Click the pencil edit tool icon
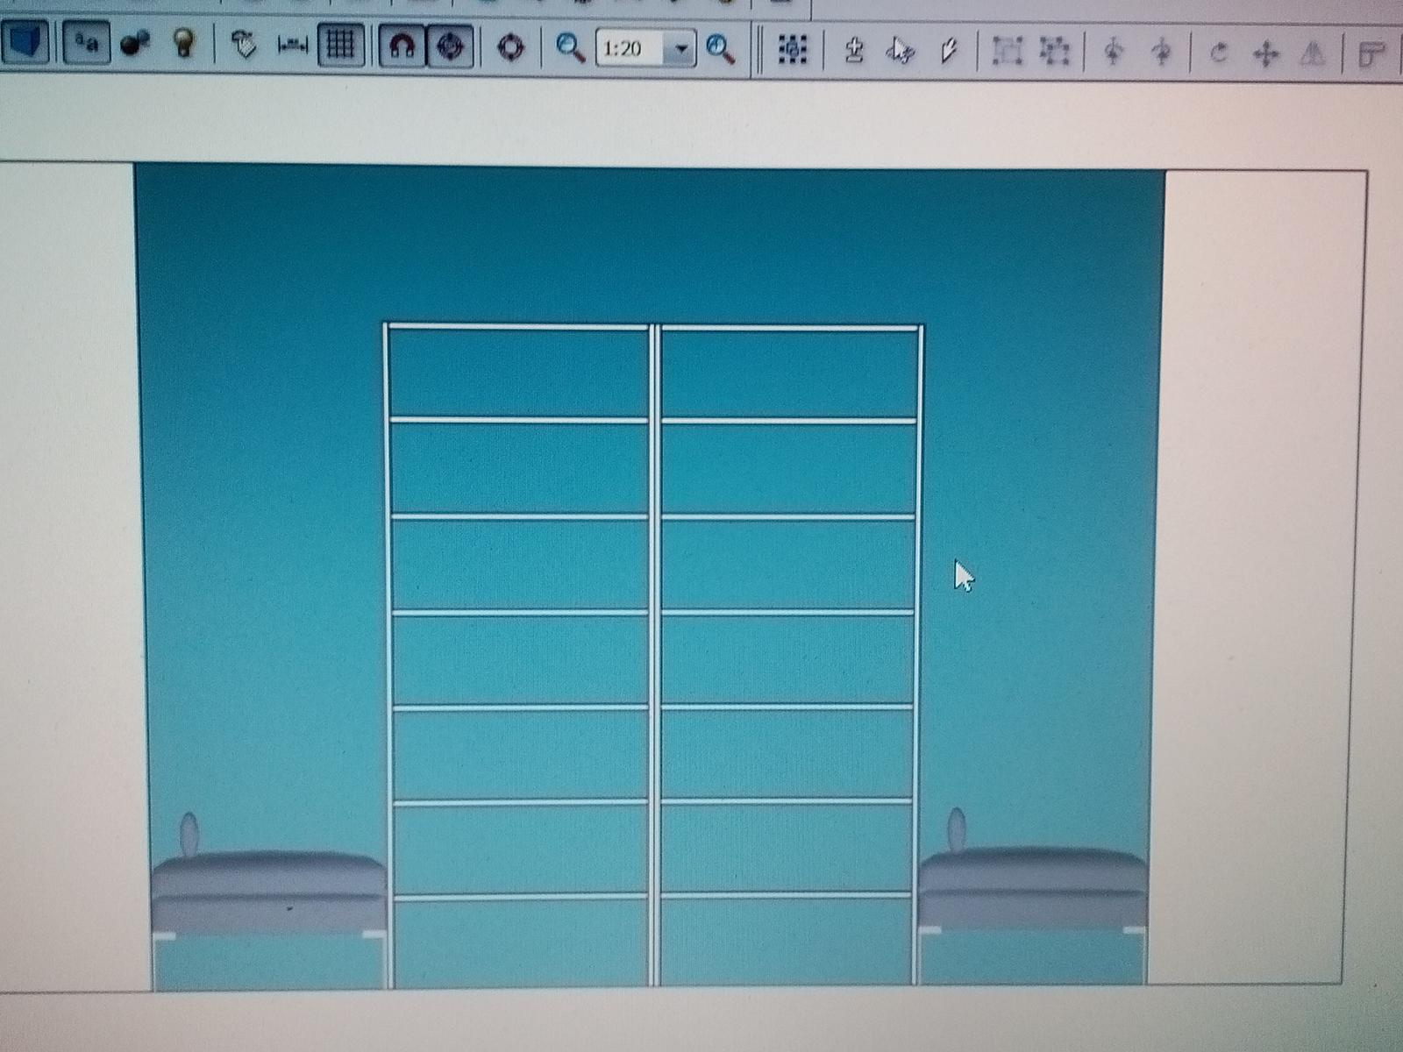 948,53
